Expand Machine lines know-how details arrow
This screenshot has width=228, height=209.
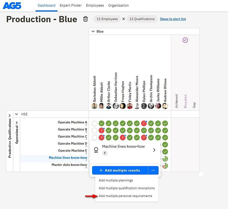pyautogui.click(x=154, y=150)
